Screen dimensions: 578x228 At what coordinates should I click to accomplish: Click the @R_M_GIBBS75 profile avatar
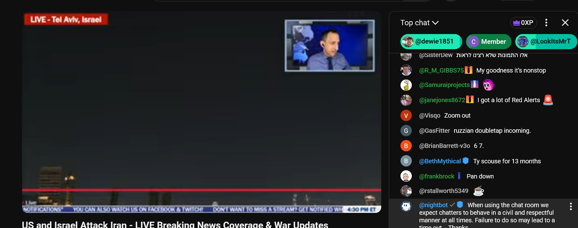pyautogui.click(x=406, y=70)
